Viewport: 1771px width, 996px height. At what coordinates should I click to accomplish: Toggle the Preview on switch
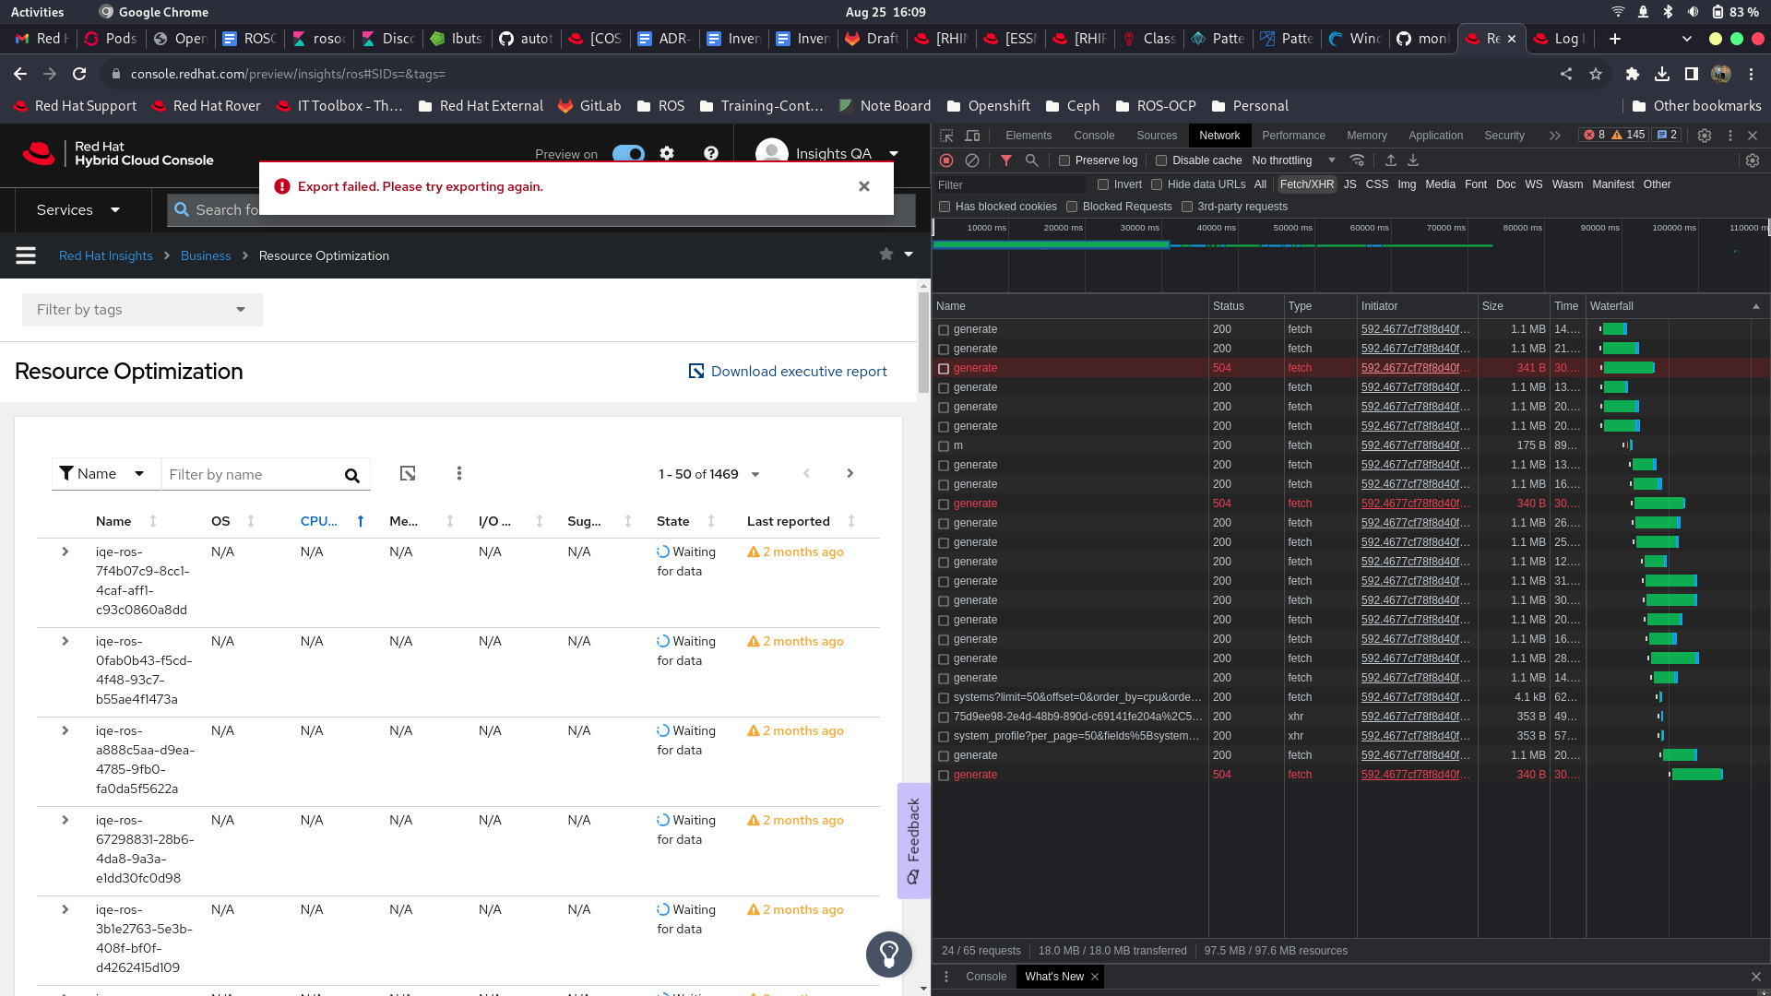click(629, 153)
